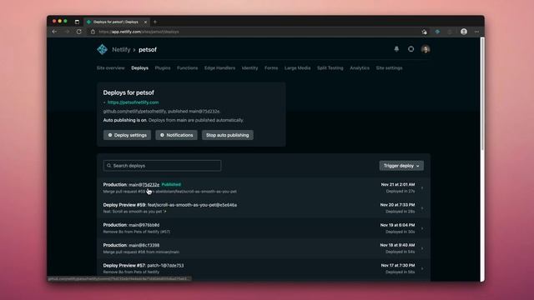
Task: Open Production main@8cf3398 deploy
Action: (264, 248)
